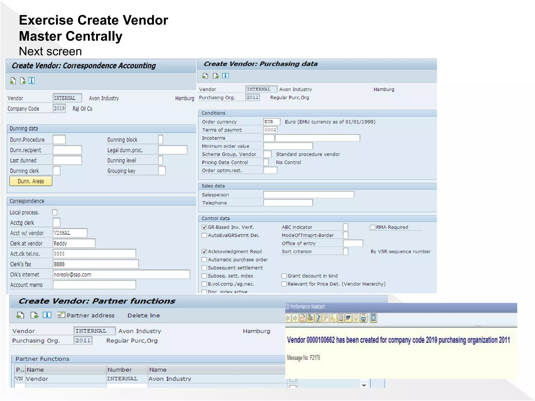535x401 pixels.
Task: Click Back arrow in Performance Assistant
Action: point(288,318)
